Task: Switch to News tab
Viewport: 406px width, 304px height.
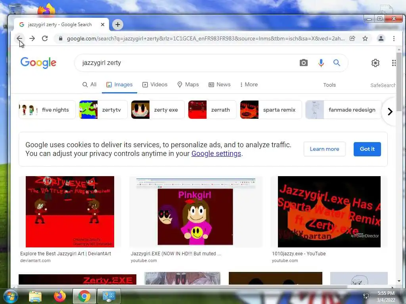Action: [220, 85]
